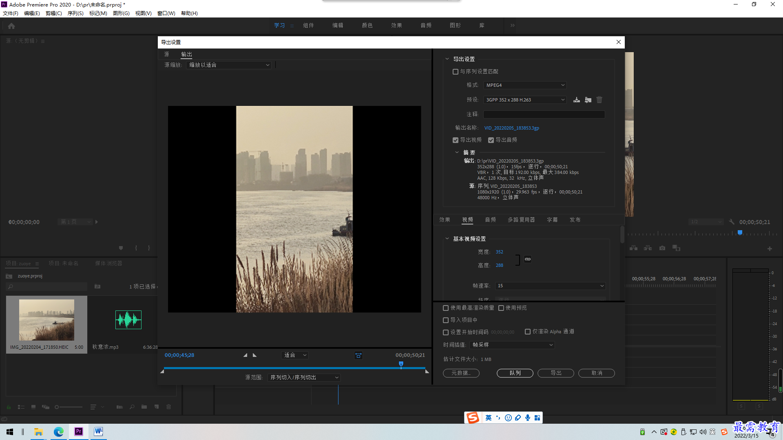This screenshot has height=440, width=783.
Task: Open the 预设 3GPP preset dropdown
Action: (525, 100)
